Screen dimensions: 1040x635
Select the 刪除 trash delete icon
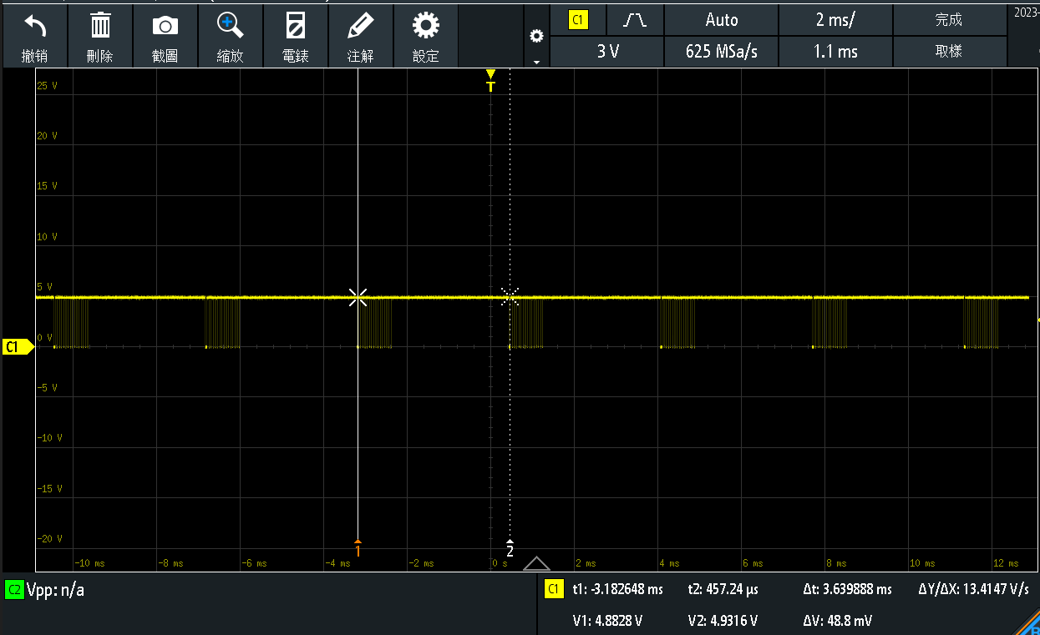(x=99, y=35)
